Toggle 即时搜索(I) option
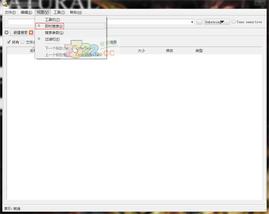The image size is (269, 214). coord(70,26)
